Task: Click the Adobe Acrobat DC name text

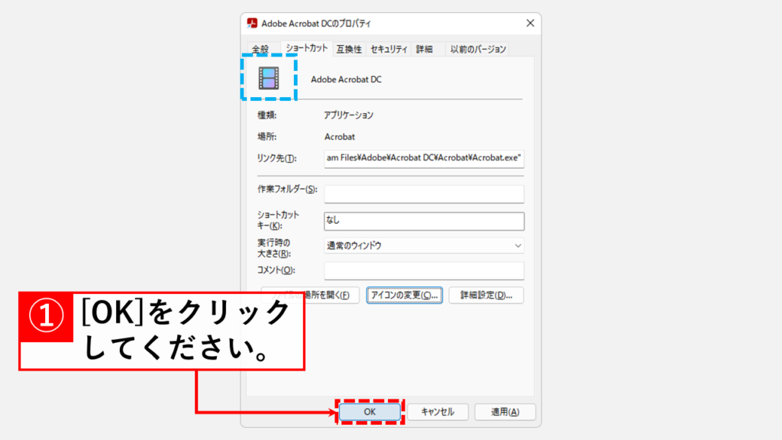Action: (x=346, y=79)
